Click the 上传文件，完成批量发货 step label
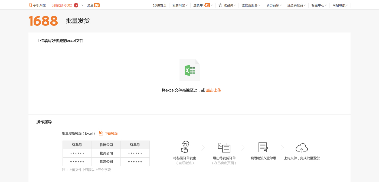379x182 pixels. pos(302,158)
